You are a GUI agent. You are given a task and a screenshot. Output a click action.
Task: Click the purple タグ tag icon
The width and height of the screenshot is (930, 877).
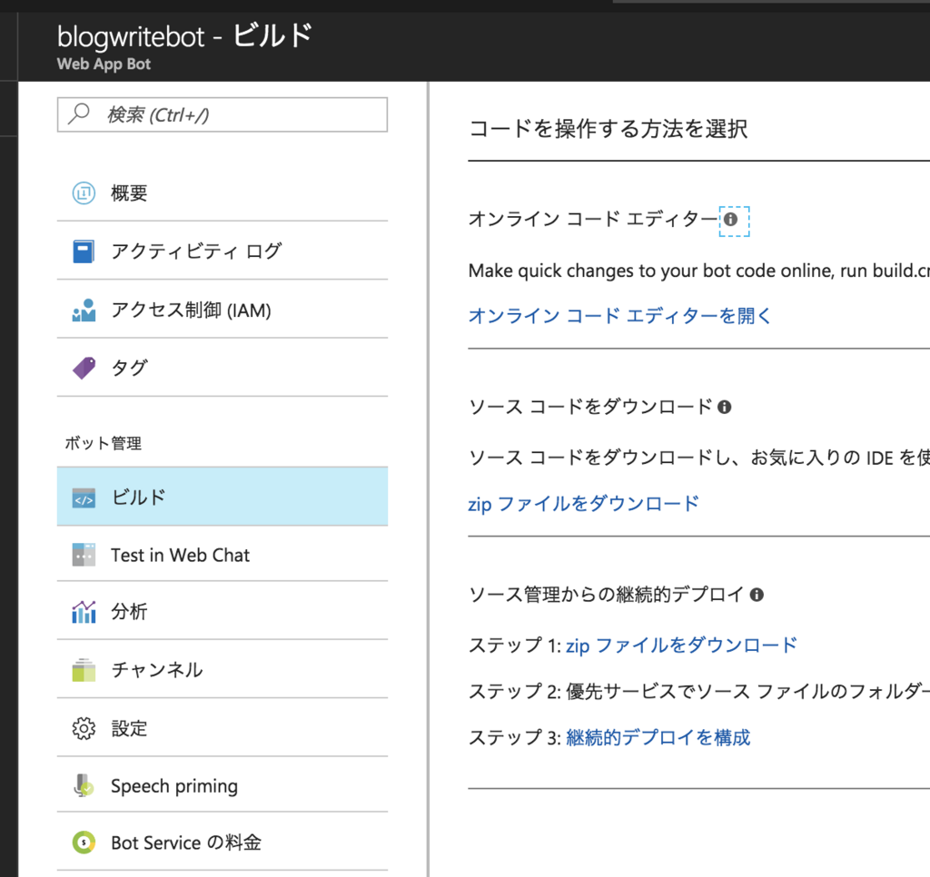tap(84, 368)
